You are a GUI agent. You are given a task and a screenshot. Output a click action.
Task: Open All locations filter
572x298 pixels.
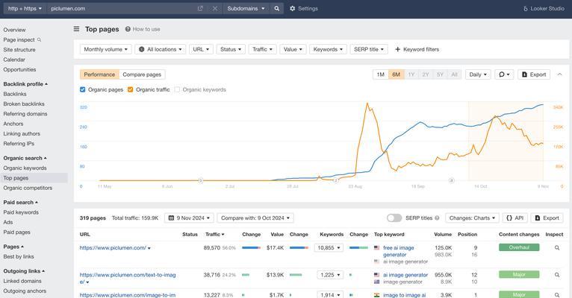coord(160,49)
